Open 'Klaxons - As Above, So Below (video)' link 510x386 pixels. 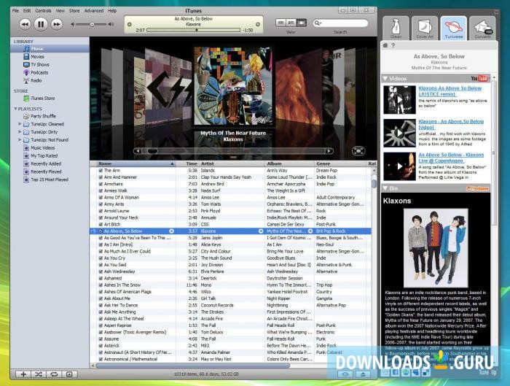451,125
